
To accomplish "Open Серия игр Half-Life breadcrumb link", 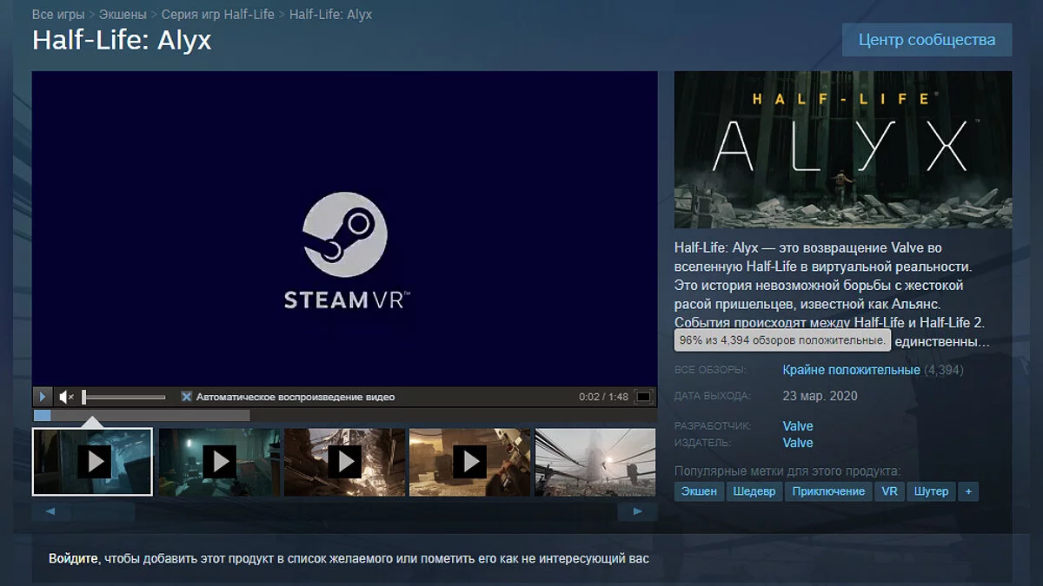I will pyautogui.click(x=217, y=15).
